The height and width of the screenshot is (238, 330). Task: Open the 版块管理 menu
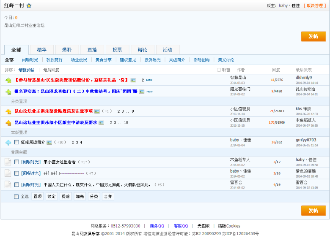click(315, 6)
